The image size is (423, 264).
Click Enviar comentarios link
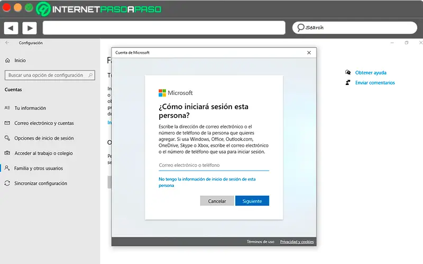click(375, 83)
